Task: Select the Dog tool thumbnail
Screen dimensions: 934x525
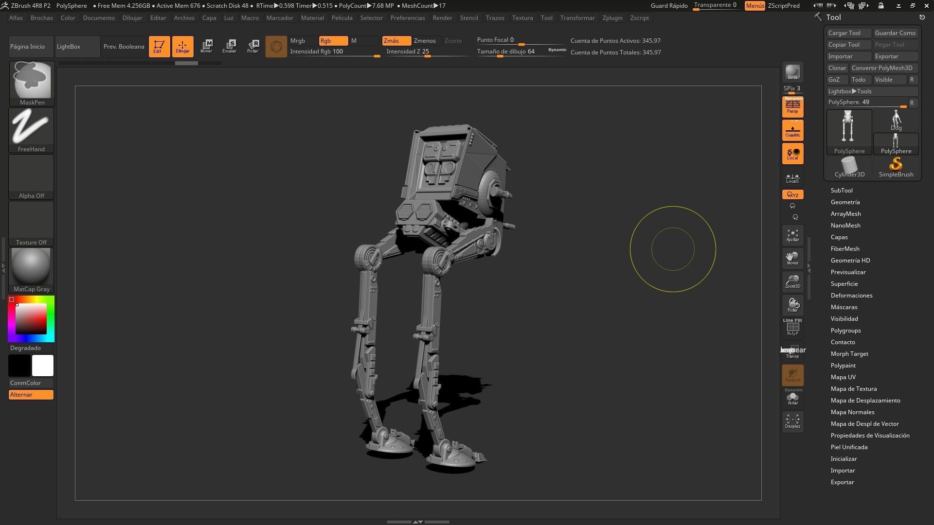Action: (896, 121)
